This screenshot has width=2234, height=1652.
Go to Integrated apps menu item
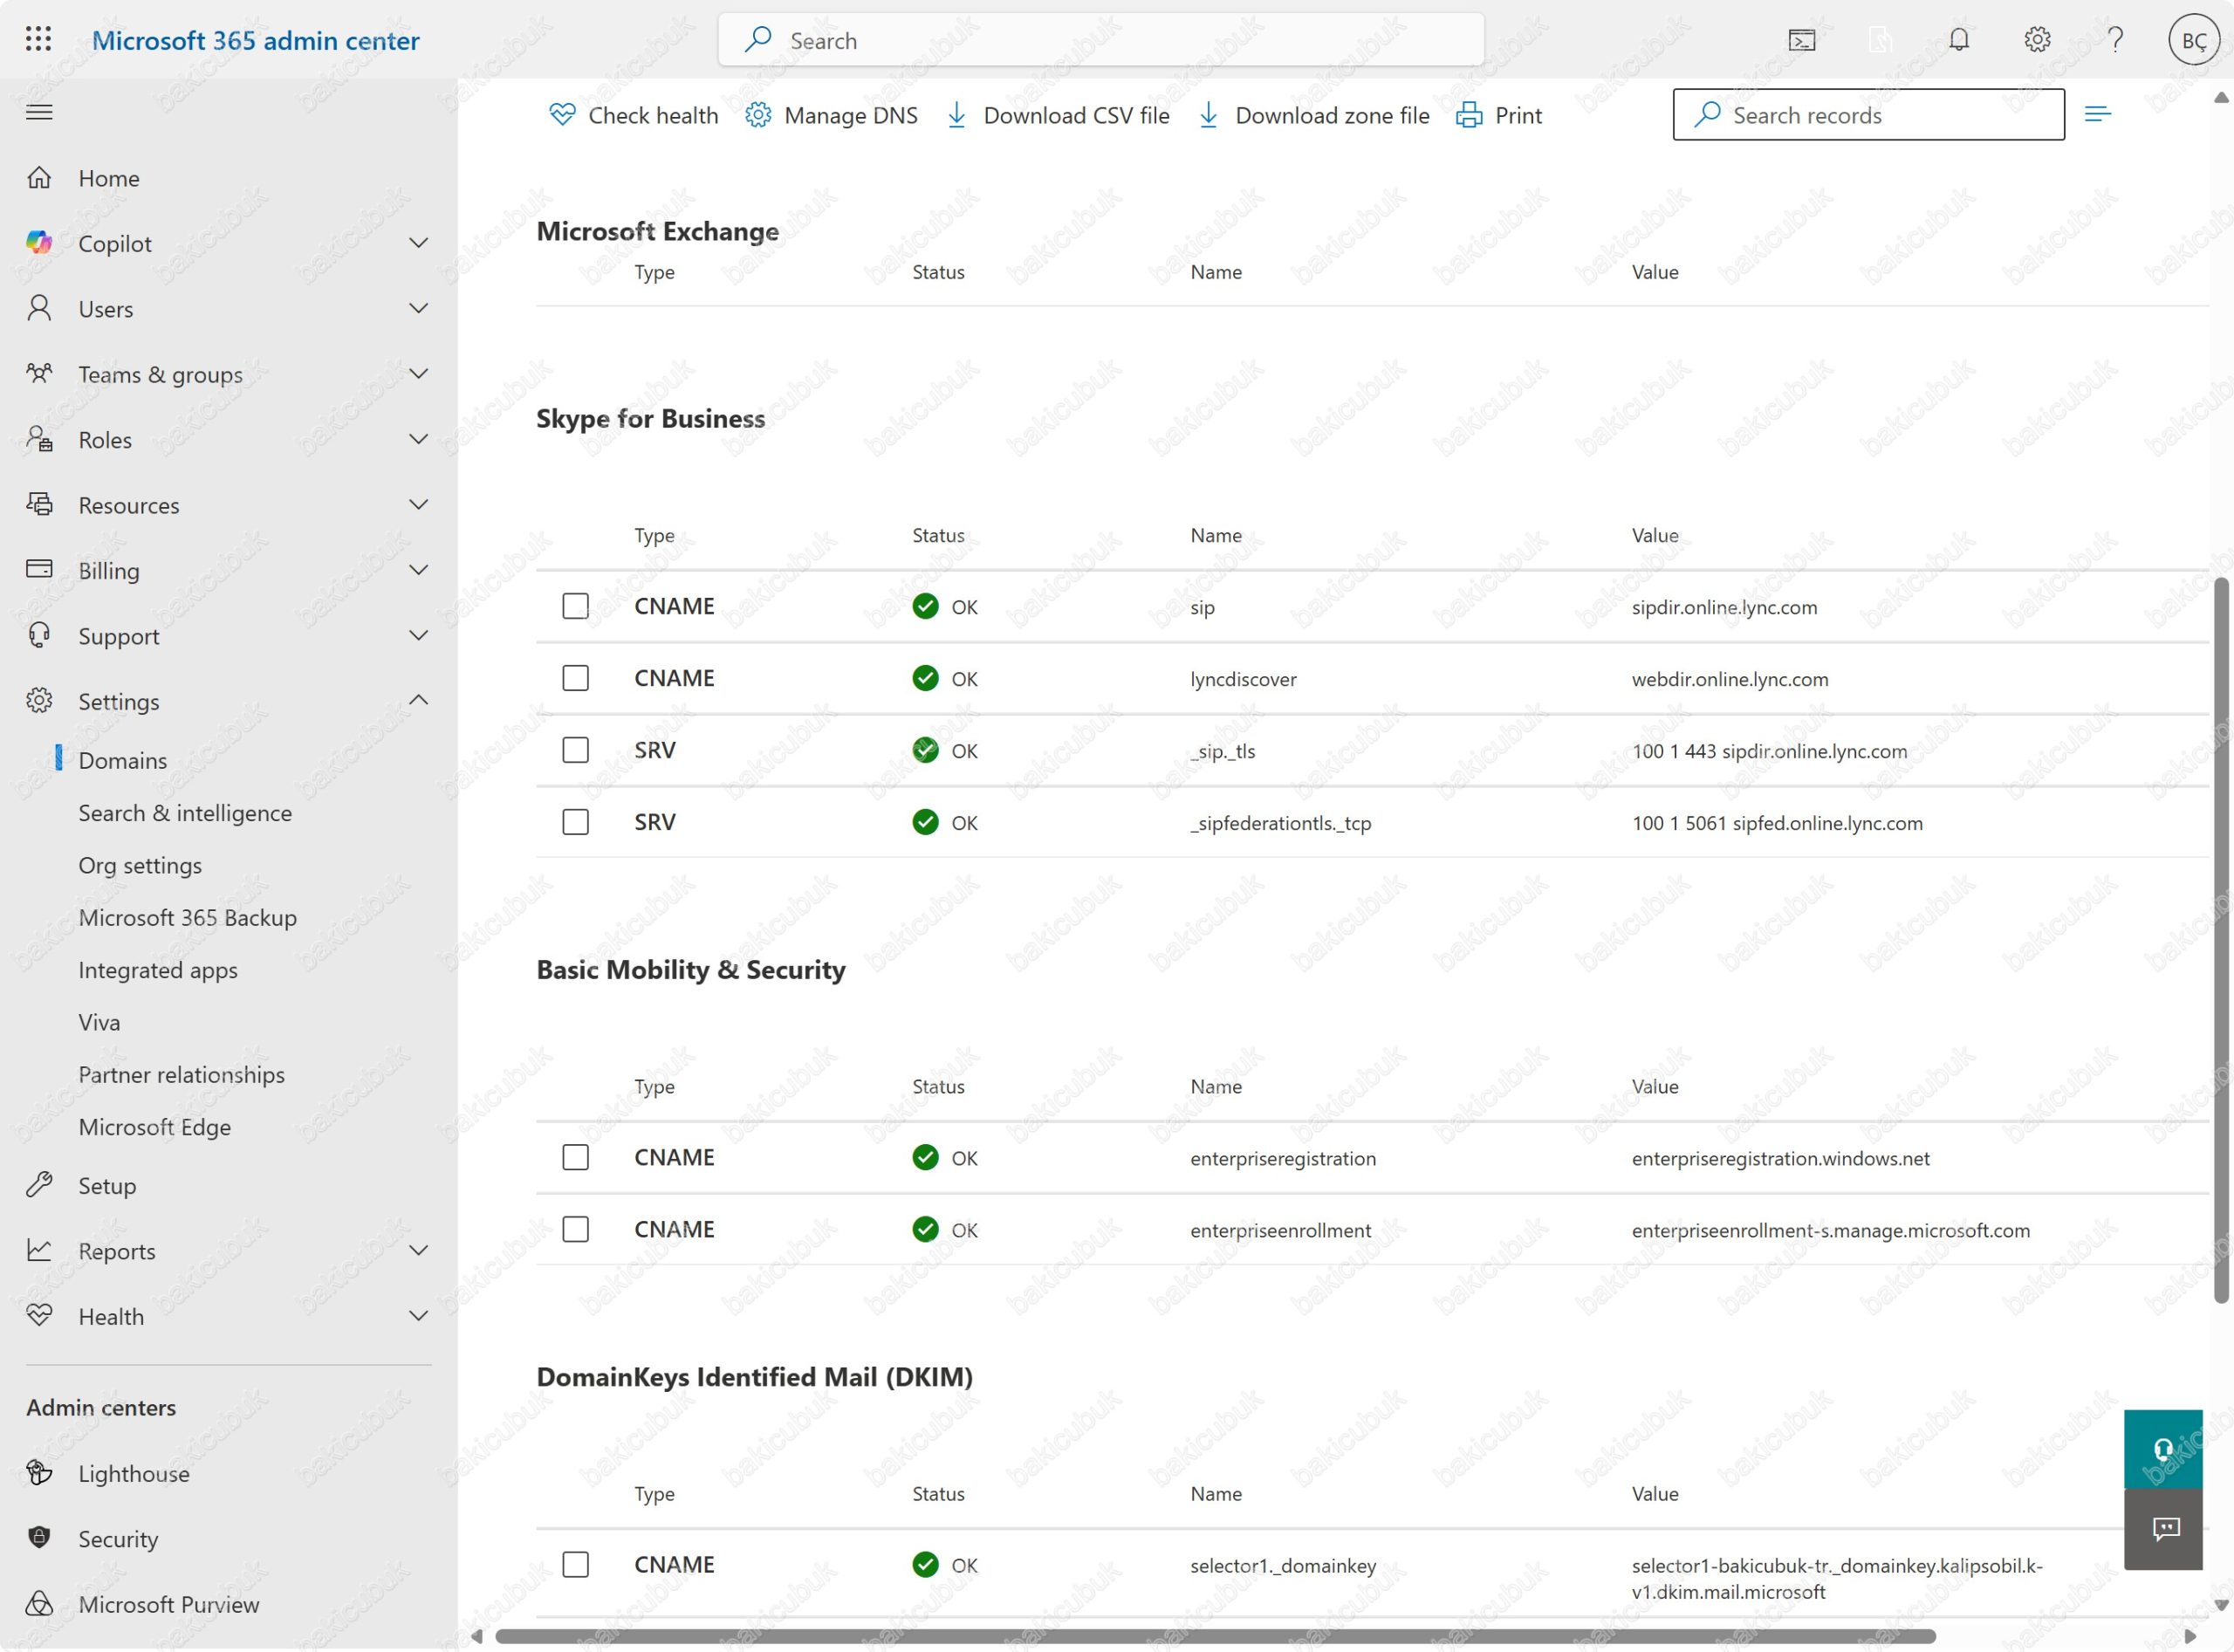[158, 970]
